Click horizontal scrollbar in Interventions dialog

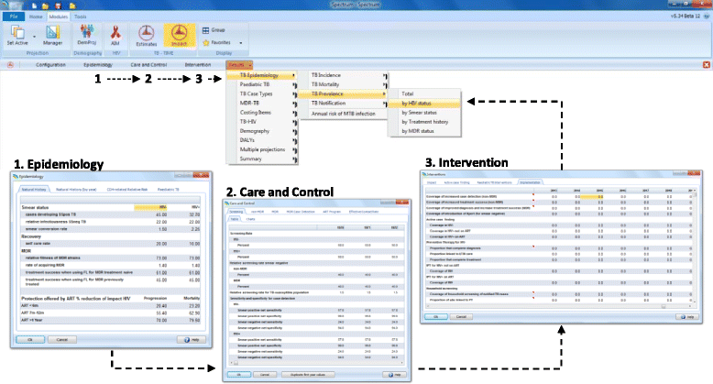point(559,306)
